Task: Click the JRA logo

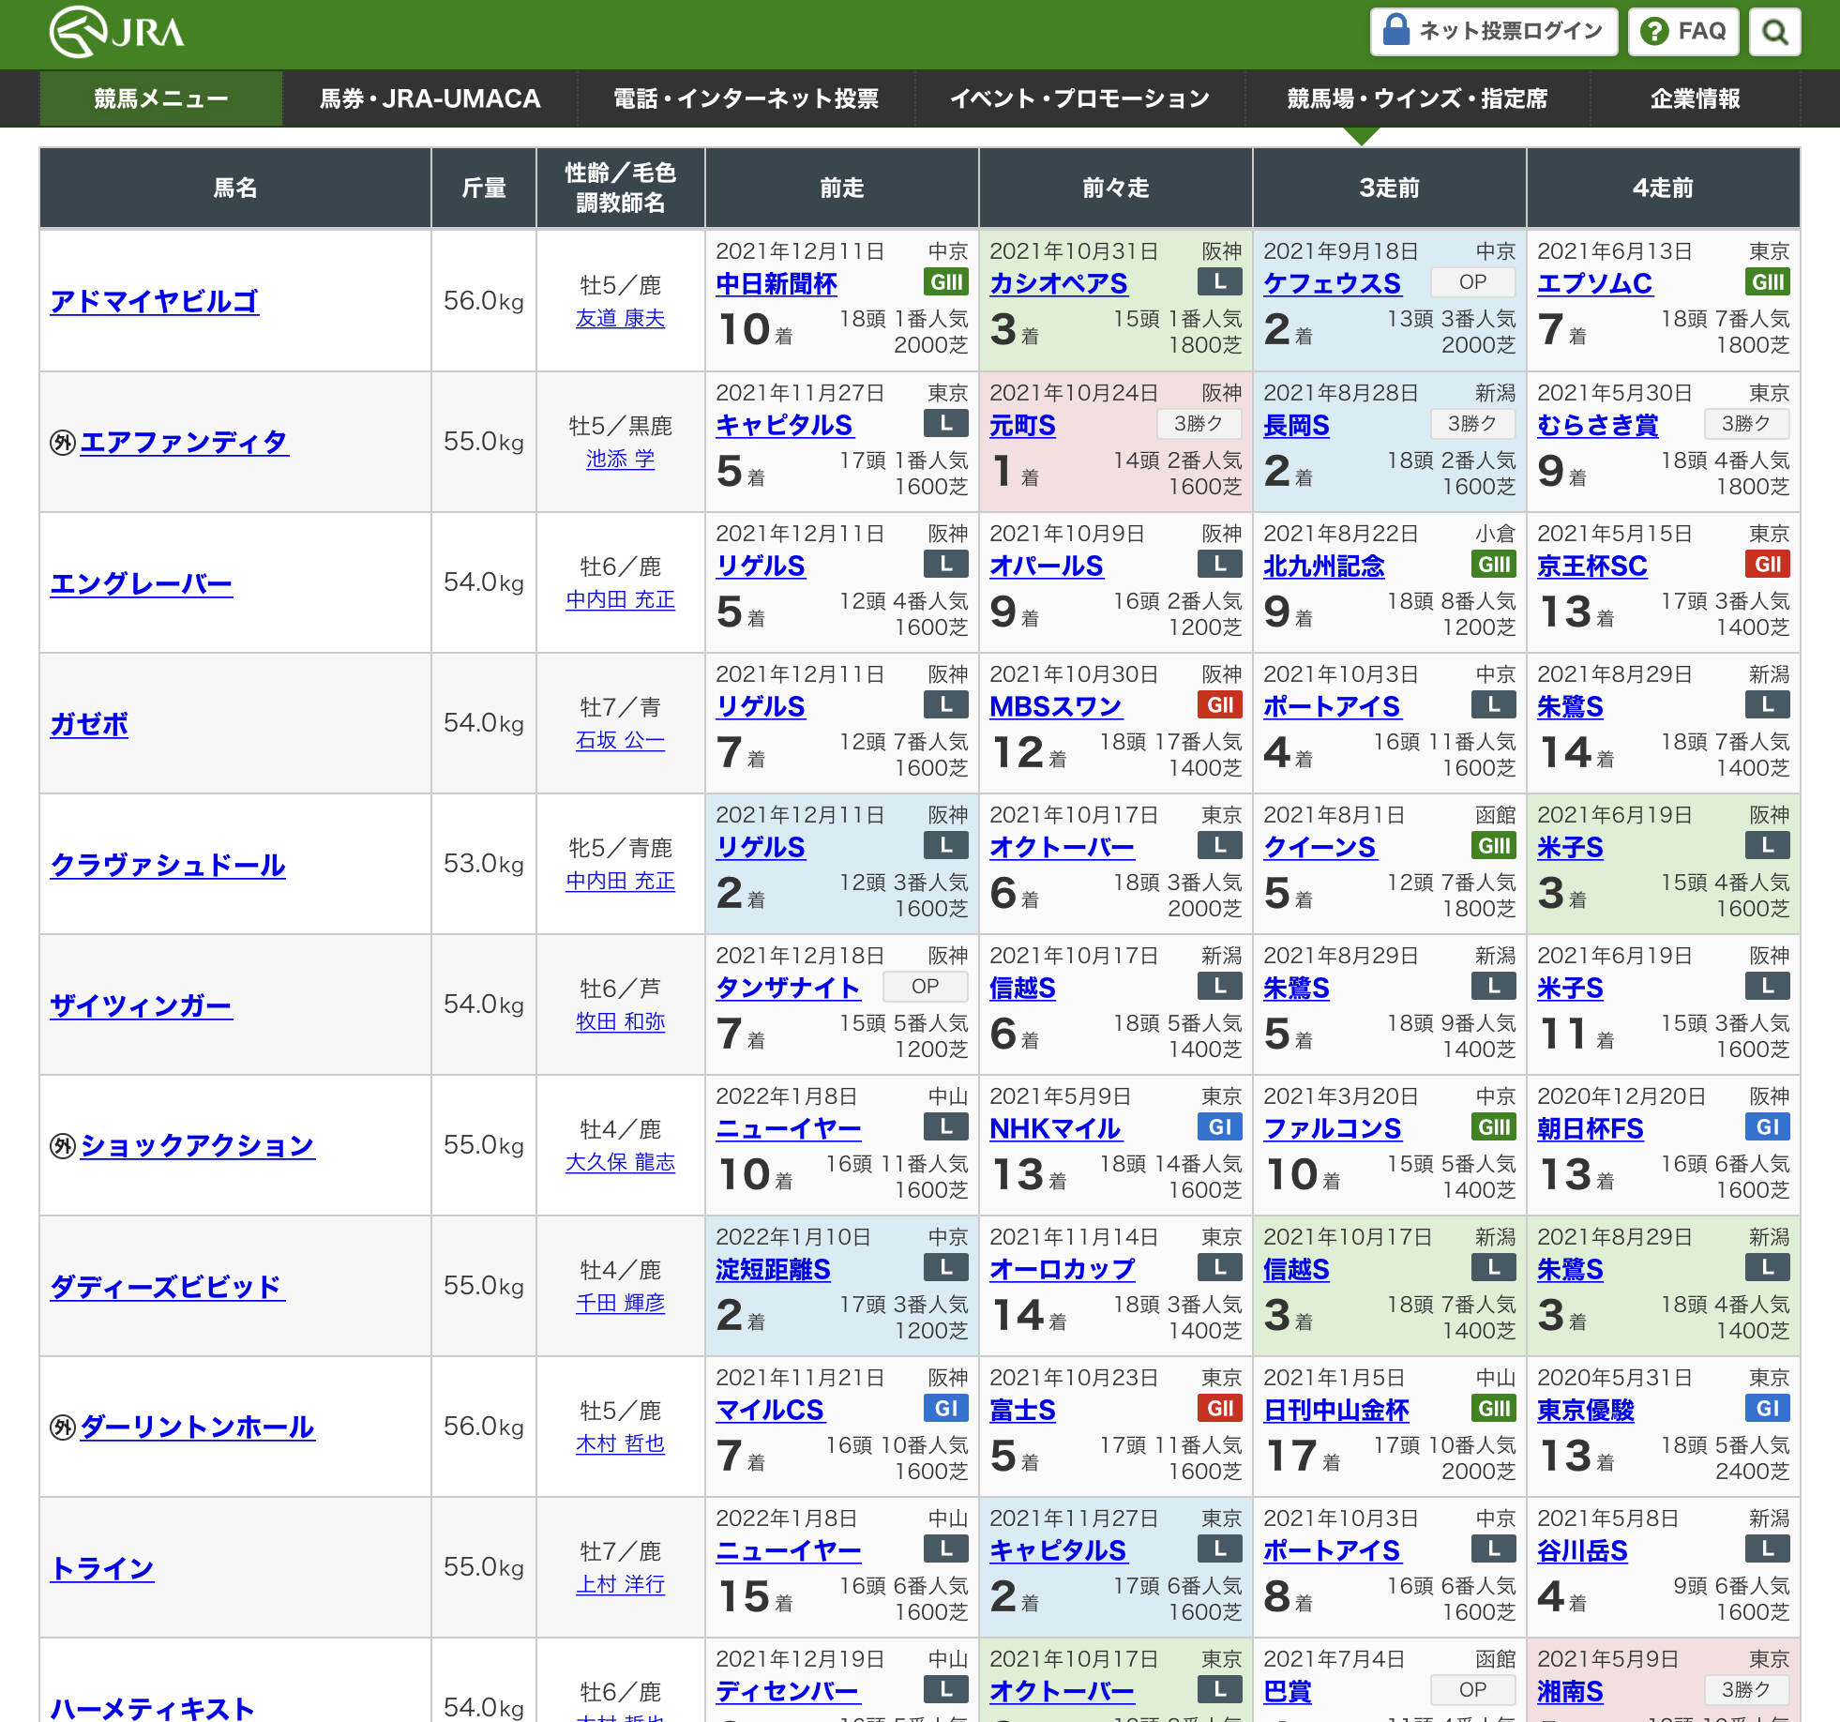Action: pyautogui.click(x=116, y=32)
